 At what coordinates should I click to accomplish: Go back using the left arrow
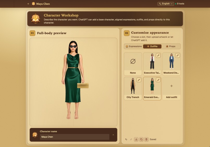[28, 4]
